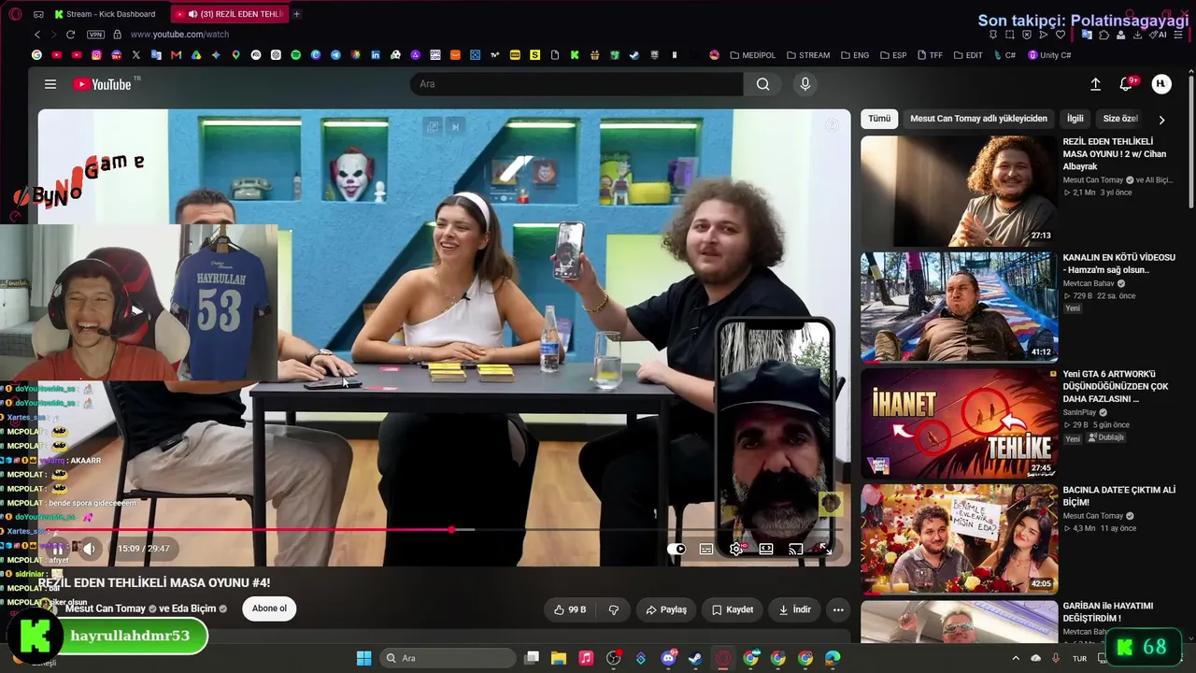Switch player to theater mode
The image size is (1196, 673).
point(766,549)
